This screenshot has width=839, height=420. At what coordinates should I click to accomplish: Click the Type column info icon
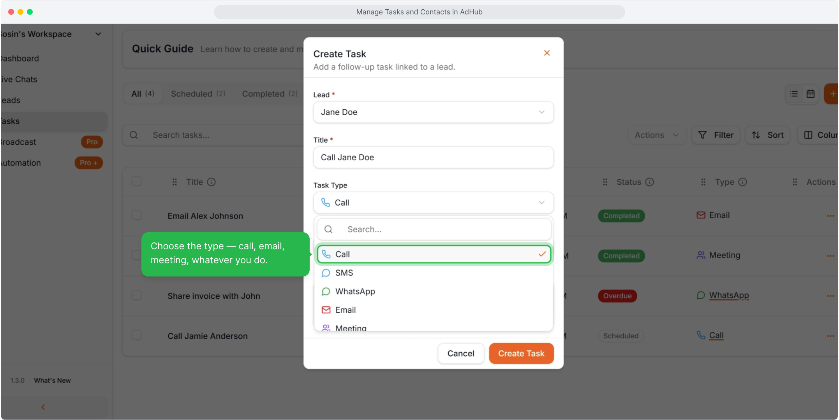point(742,182)
